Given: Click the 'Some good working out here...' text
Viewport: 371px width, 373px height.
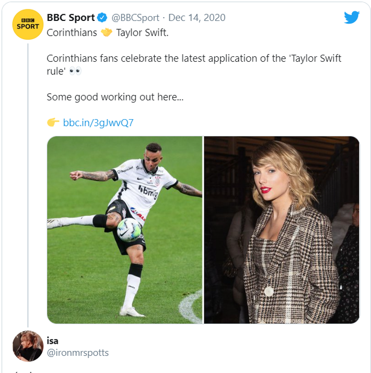Looking at the screenshot, I should (x=115, y=97).
